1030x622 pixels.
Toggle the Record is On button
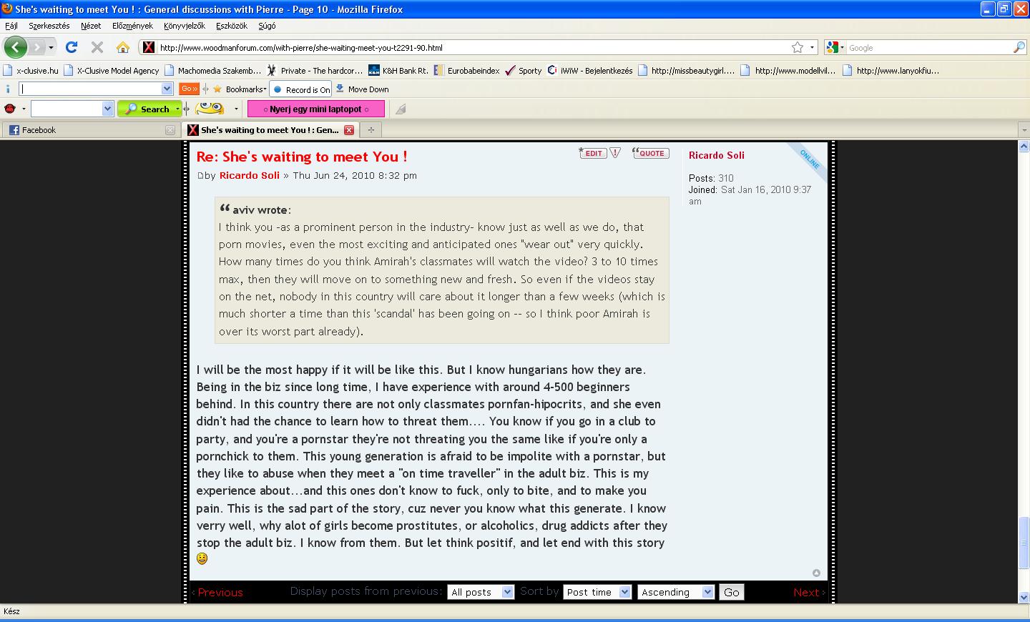301,89
